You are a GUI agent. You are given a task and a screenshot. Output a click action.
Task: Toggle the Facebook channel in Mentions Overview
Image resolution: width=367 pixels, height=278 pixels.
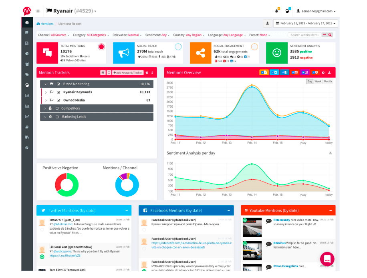(284, 72)
